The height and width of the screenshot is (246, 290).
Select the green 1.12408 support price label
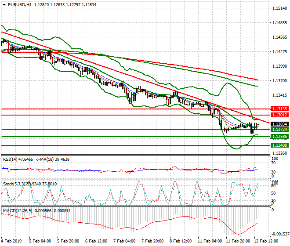[x=279, y=145]
